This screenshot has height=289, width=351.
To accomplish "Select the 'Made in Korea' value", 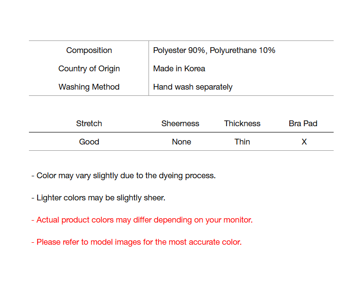I will pos(179,68).
